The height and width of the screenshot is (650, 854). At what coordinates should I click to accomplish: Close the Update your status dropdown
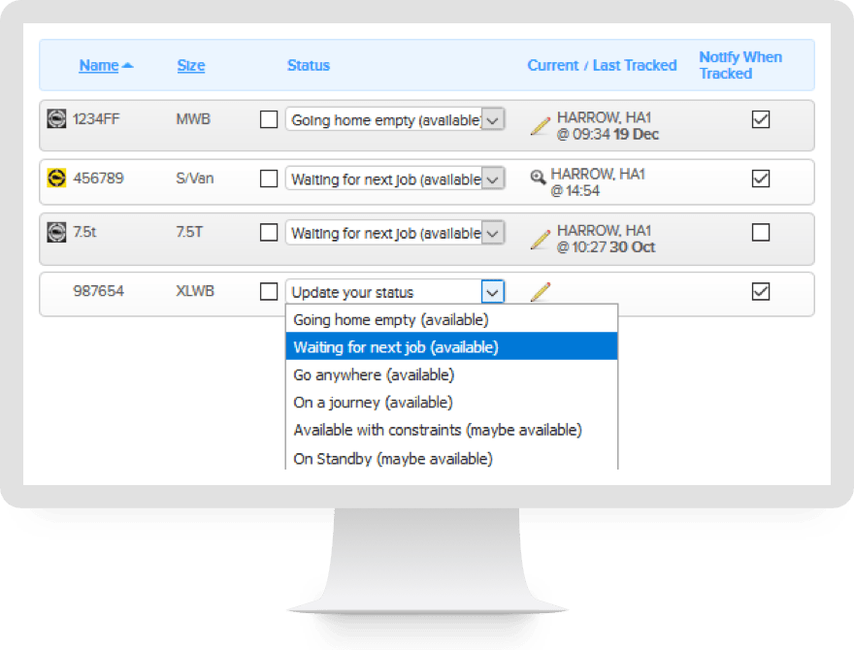[493, 292]
